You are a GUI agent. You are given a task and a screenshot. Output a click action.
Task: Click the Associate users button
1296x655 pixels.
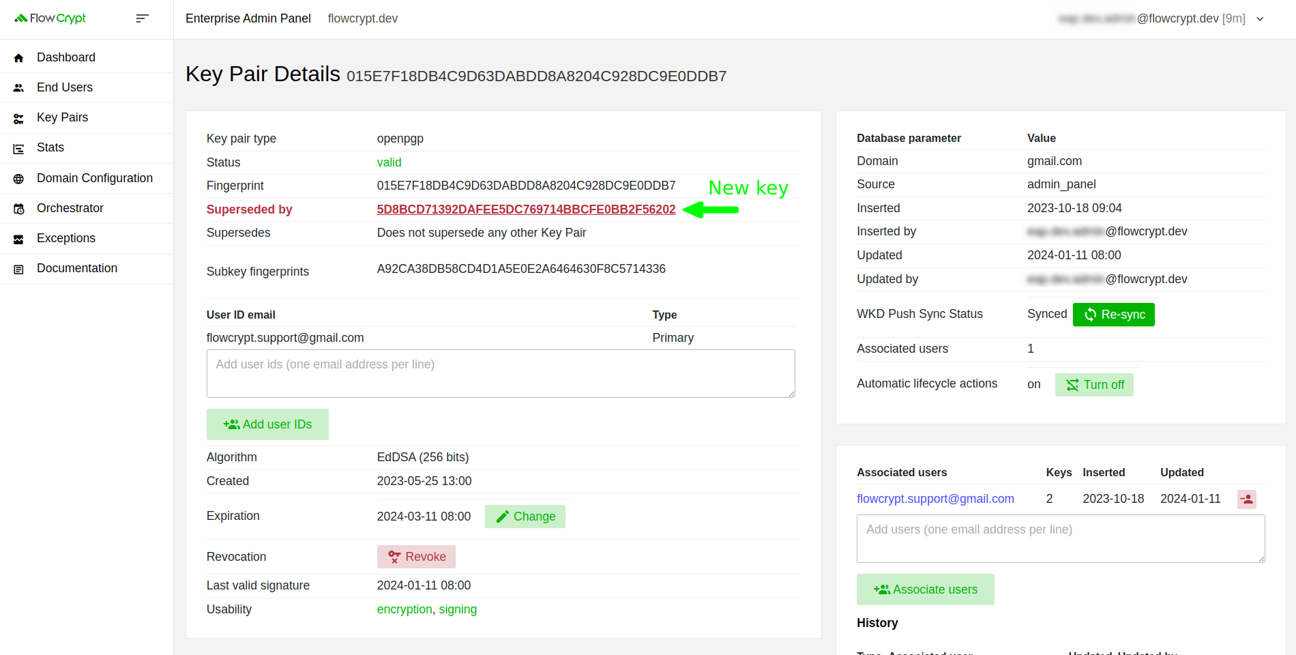click(x=926, y=589)
